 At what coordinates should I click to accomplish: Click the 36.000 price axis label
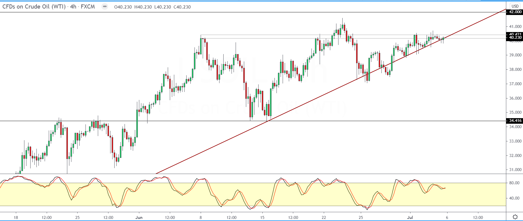click(515, 98)
